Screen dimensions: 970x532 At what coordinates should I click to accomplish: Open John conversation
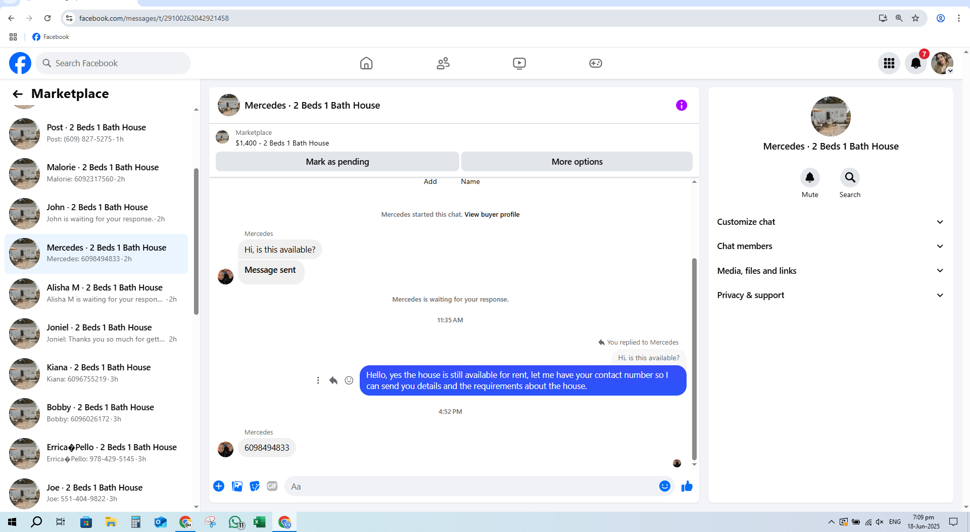96,213
